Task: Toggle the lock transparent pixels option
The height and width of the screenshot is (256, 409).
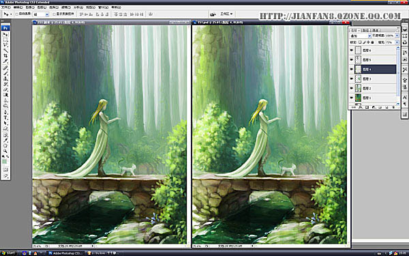Action: tap(360, 42)
